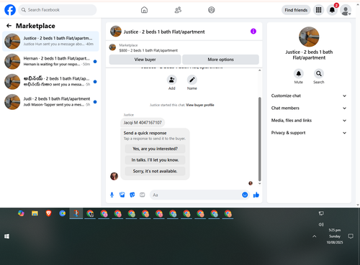Open the taskbar clock showing 5:25 pm
Screen dimensions: 360x265
(335, 236)
